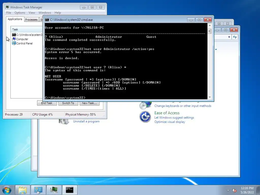Click Uninstall a program link
This screenshot has width=260, height=195.
tap(86, 121)
